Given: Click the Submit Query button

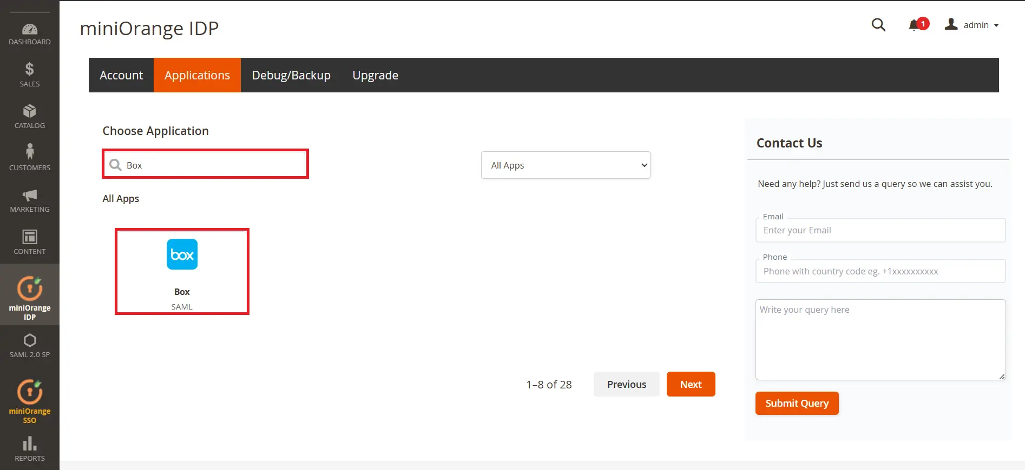Looking at the screenshot, I should pyautogui.click(x=797, y=403).
